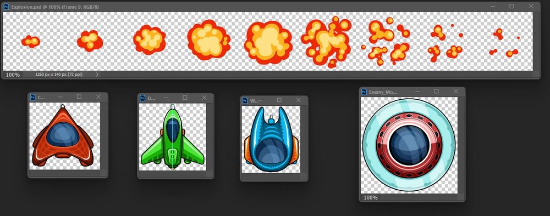
Task: Click the Photoshop icon of the W... window
Action: point(245,101)
